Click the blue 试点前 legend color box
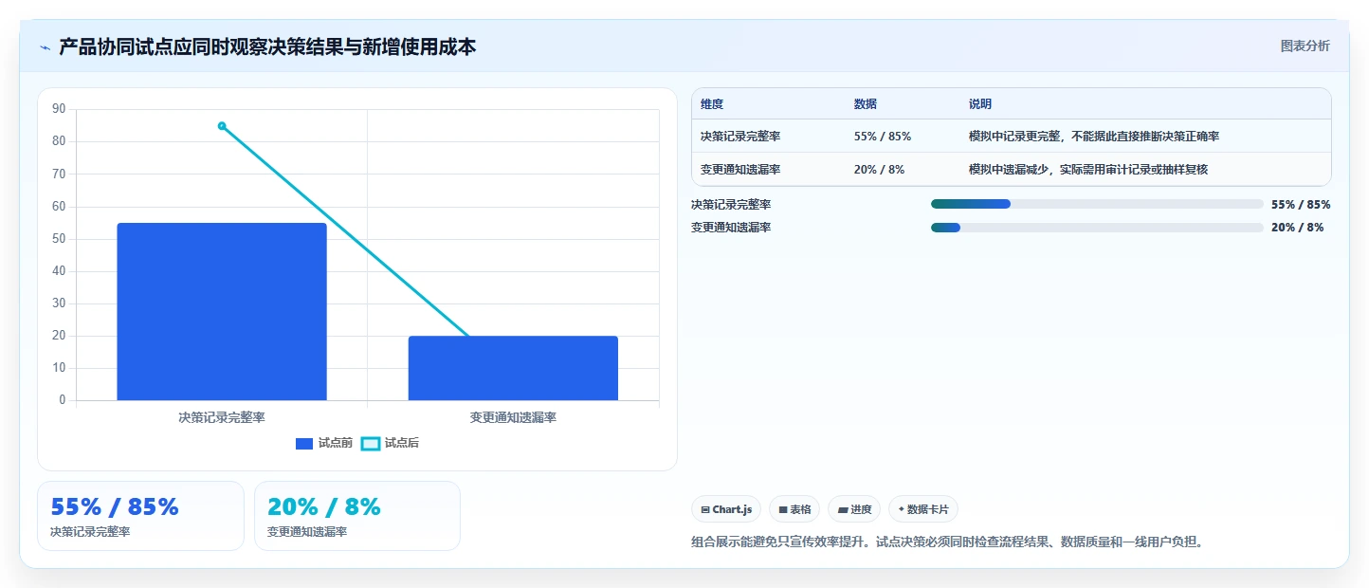1369x588 pixels. pyautogui.click(x=304, y=443)
